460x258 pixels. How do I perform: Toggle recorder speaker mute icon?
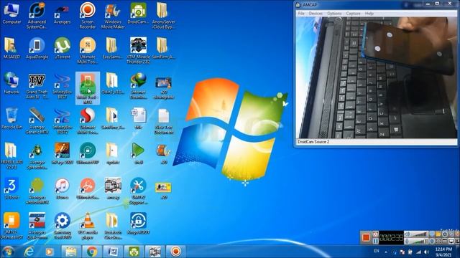tap(408, 234)
